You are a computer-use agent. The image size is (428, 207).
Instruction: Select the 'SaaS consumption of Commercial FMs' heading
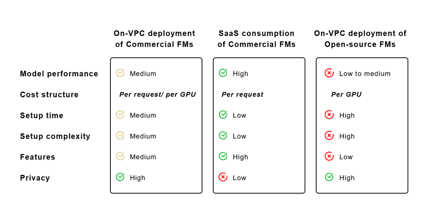click(x=256, y=39)
